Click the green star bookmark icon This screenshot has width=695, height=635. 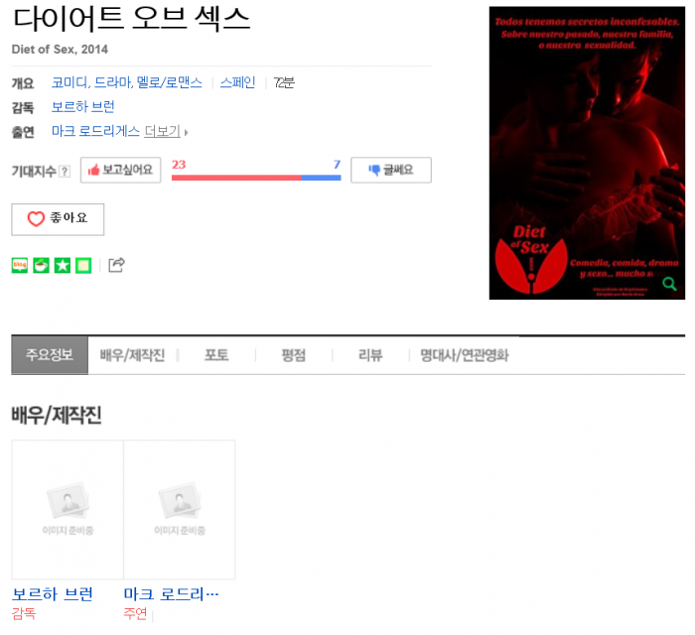point(63,265)
